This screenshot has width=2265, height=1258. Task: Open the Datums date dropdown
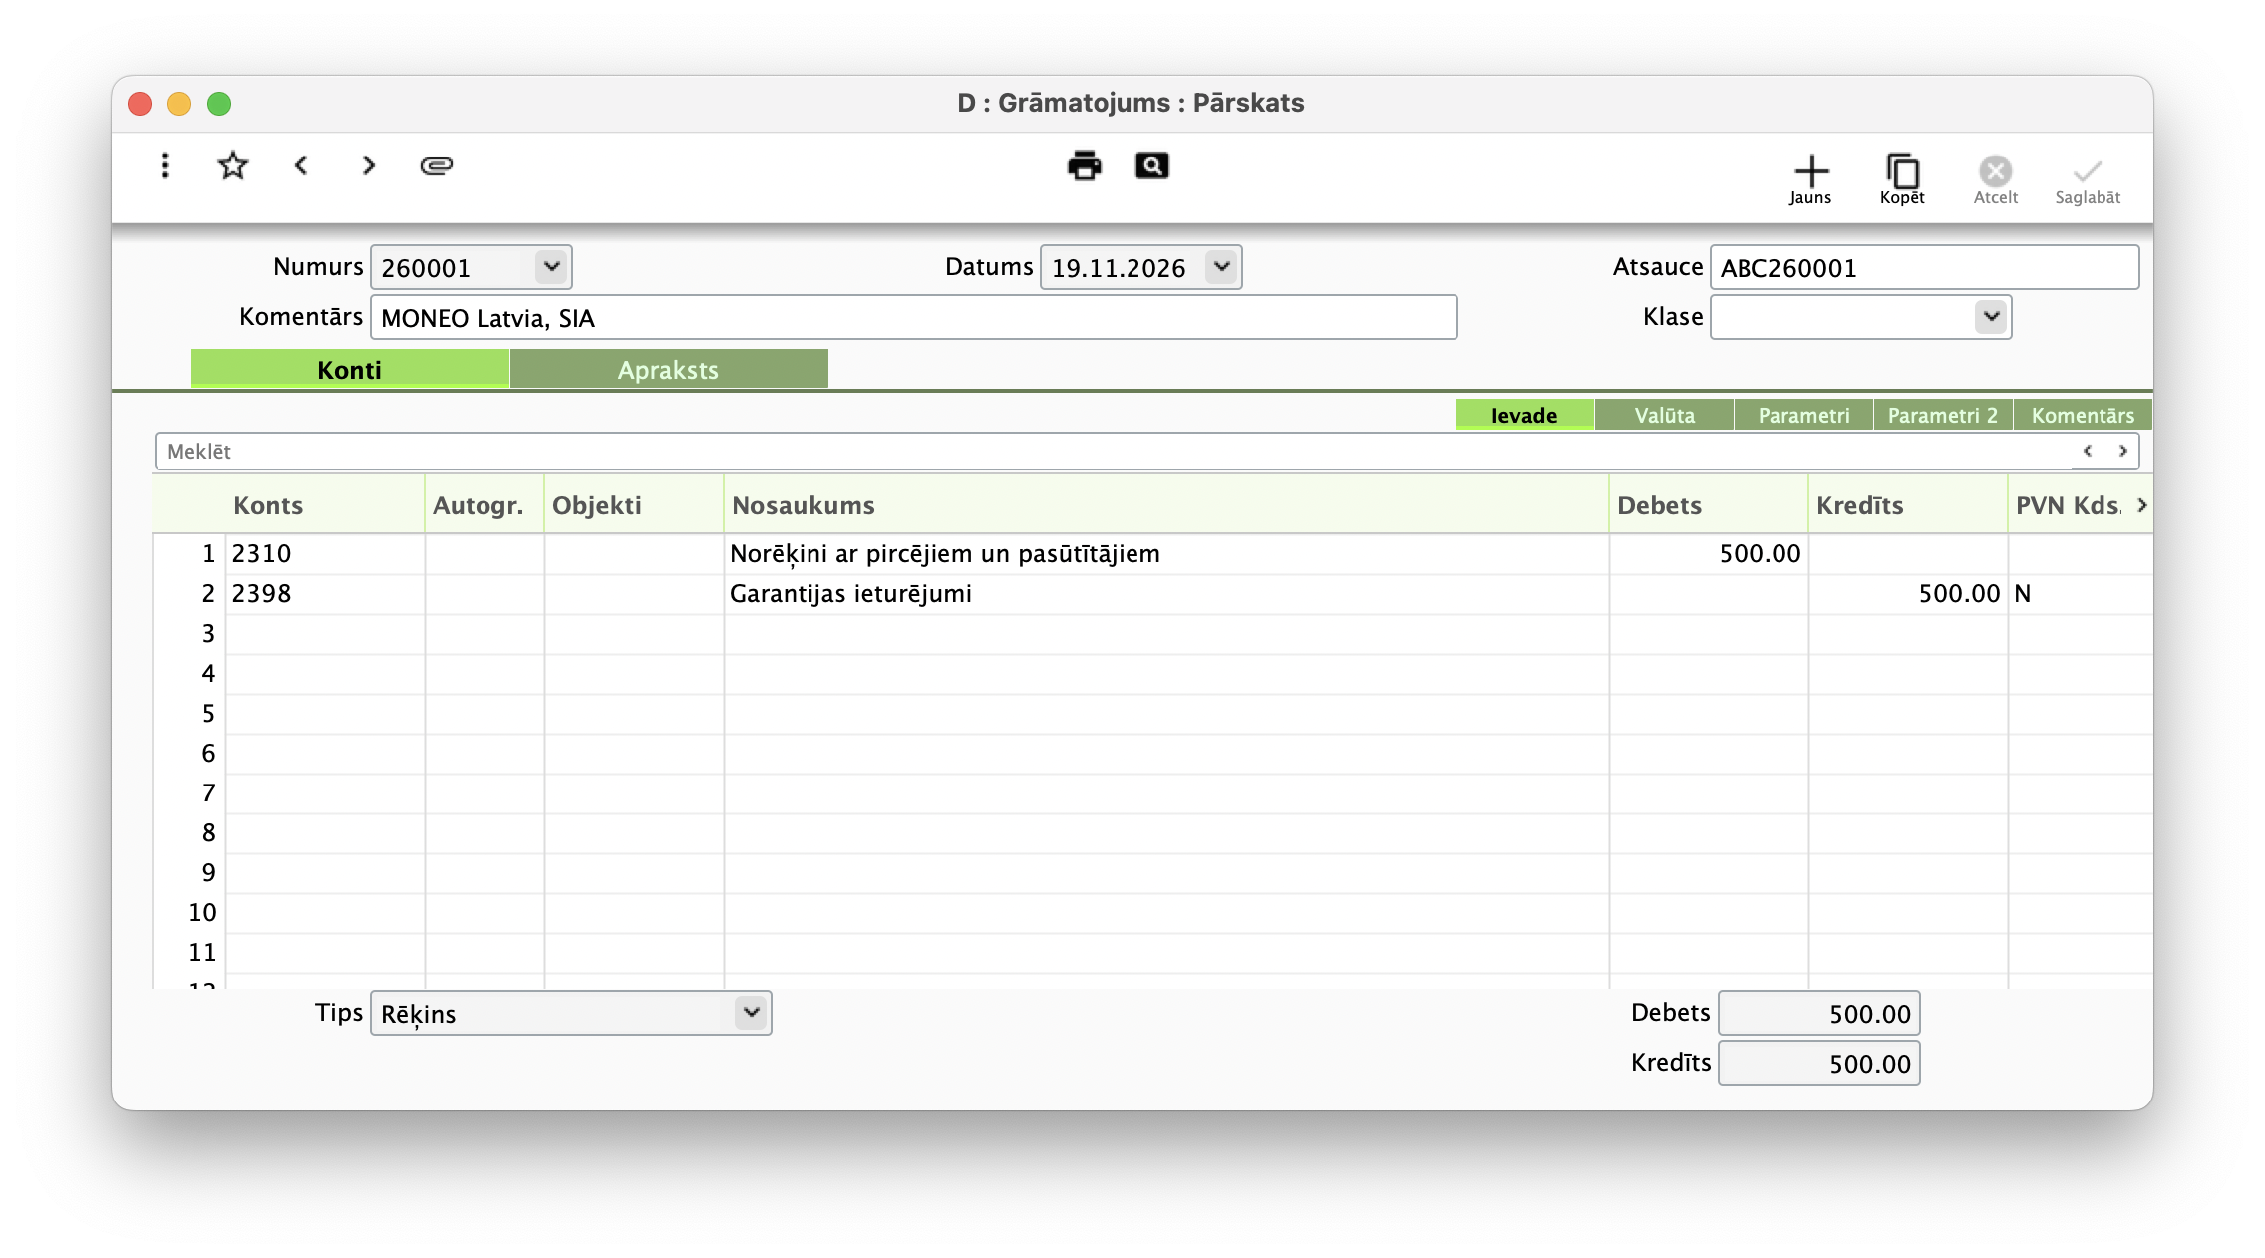tap(1221, 267)
